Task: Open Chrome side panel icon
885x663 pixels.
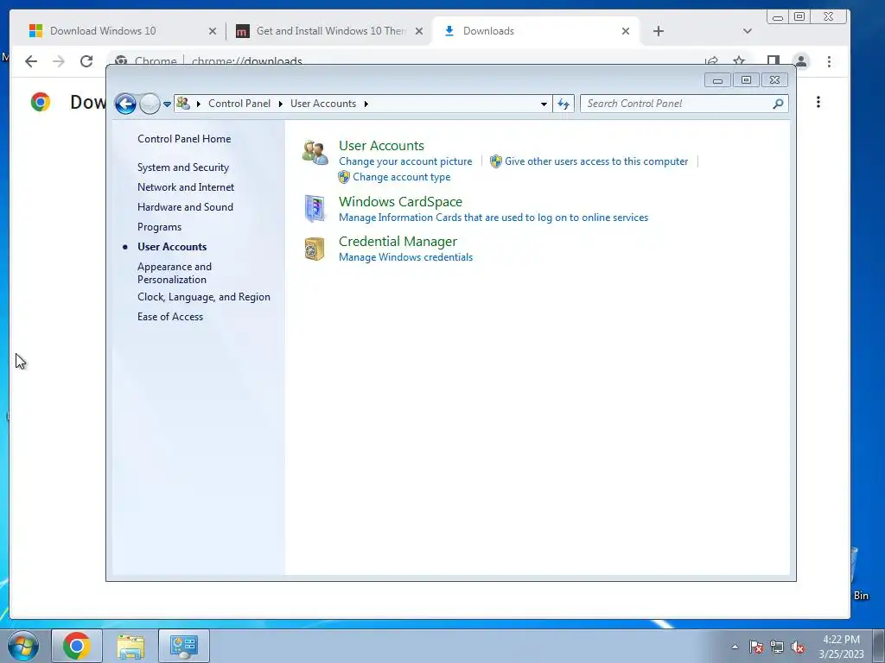Action: 774,60
